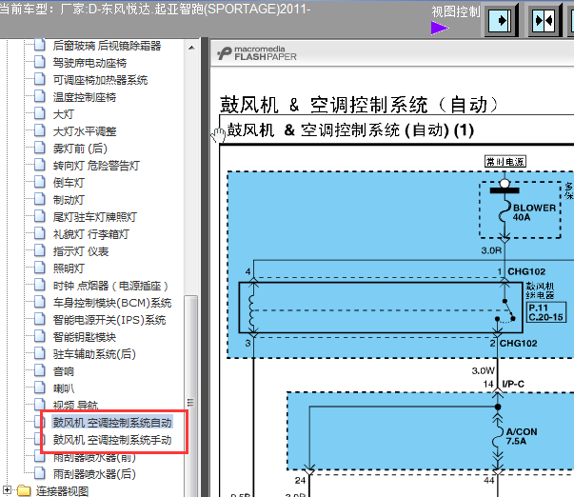Open the 连接器视图 folder
This screenshot has width=574, height=497.
point(62,490)
